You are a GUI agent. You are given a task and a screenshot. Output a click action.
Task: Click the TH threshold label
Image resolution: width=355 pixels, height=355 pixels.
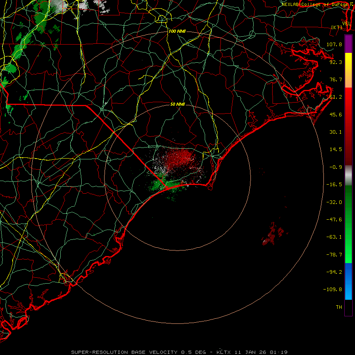pyautogui.click(x=339, y=307)
